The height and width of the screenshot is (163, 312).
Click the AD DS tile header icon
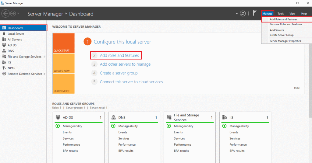point(58,117)
